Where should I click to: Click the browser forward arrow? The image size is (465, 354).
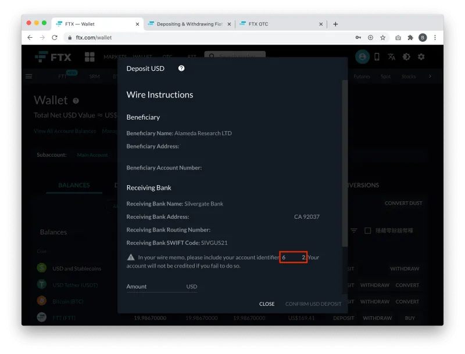pos(42,38)
